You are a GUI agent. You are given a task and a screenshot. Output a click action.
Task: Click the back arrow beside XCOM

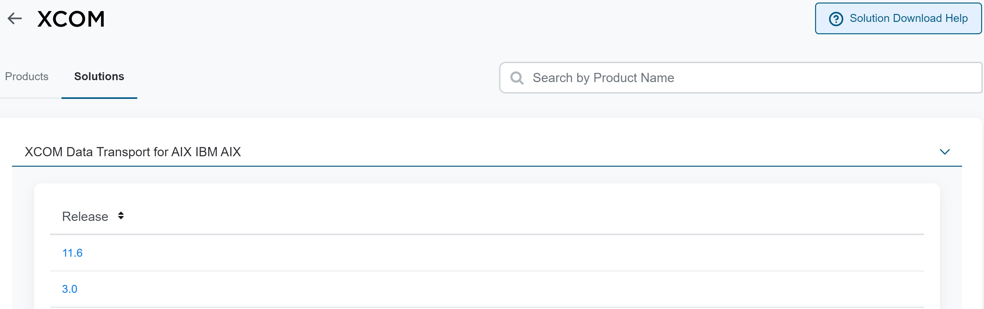click(15, 18)
